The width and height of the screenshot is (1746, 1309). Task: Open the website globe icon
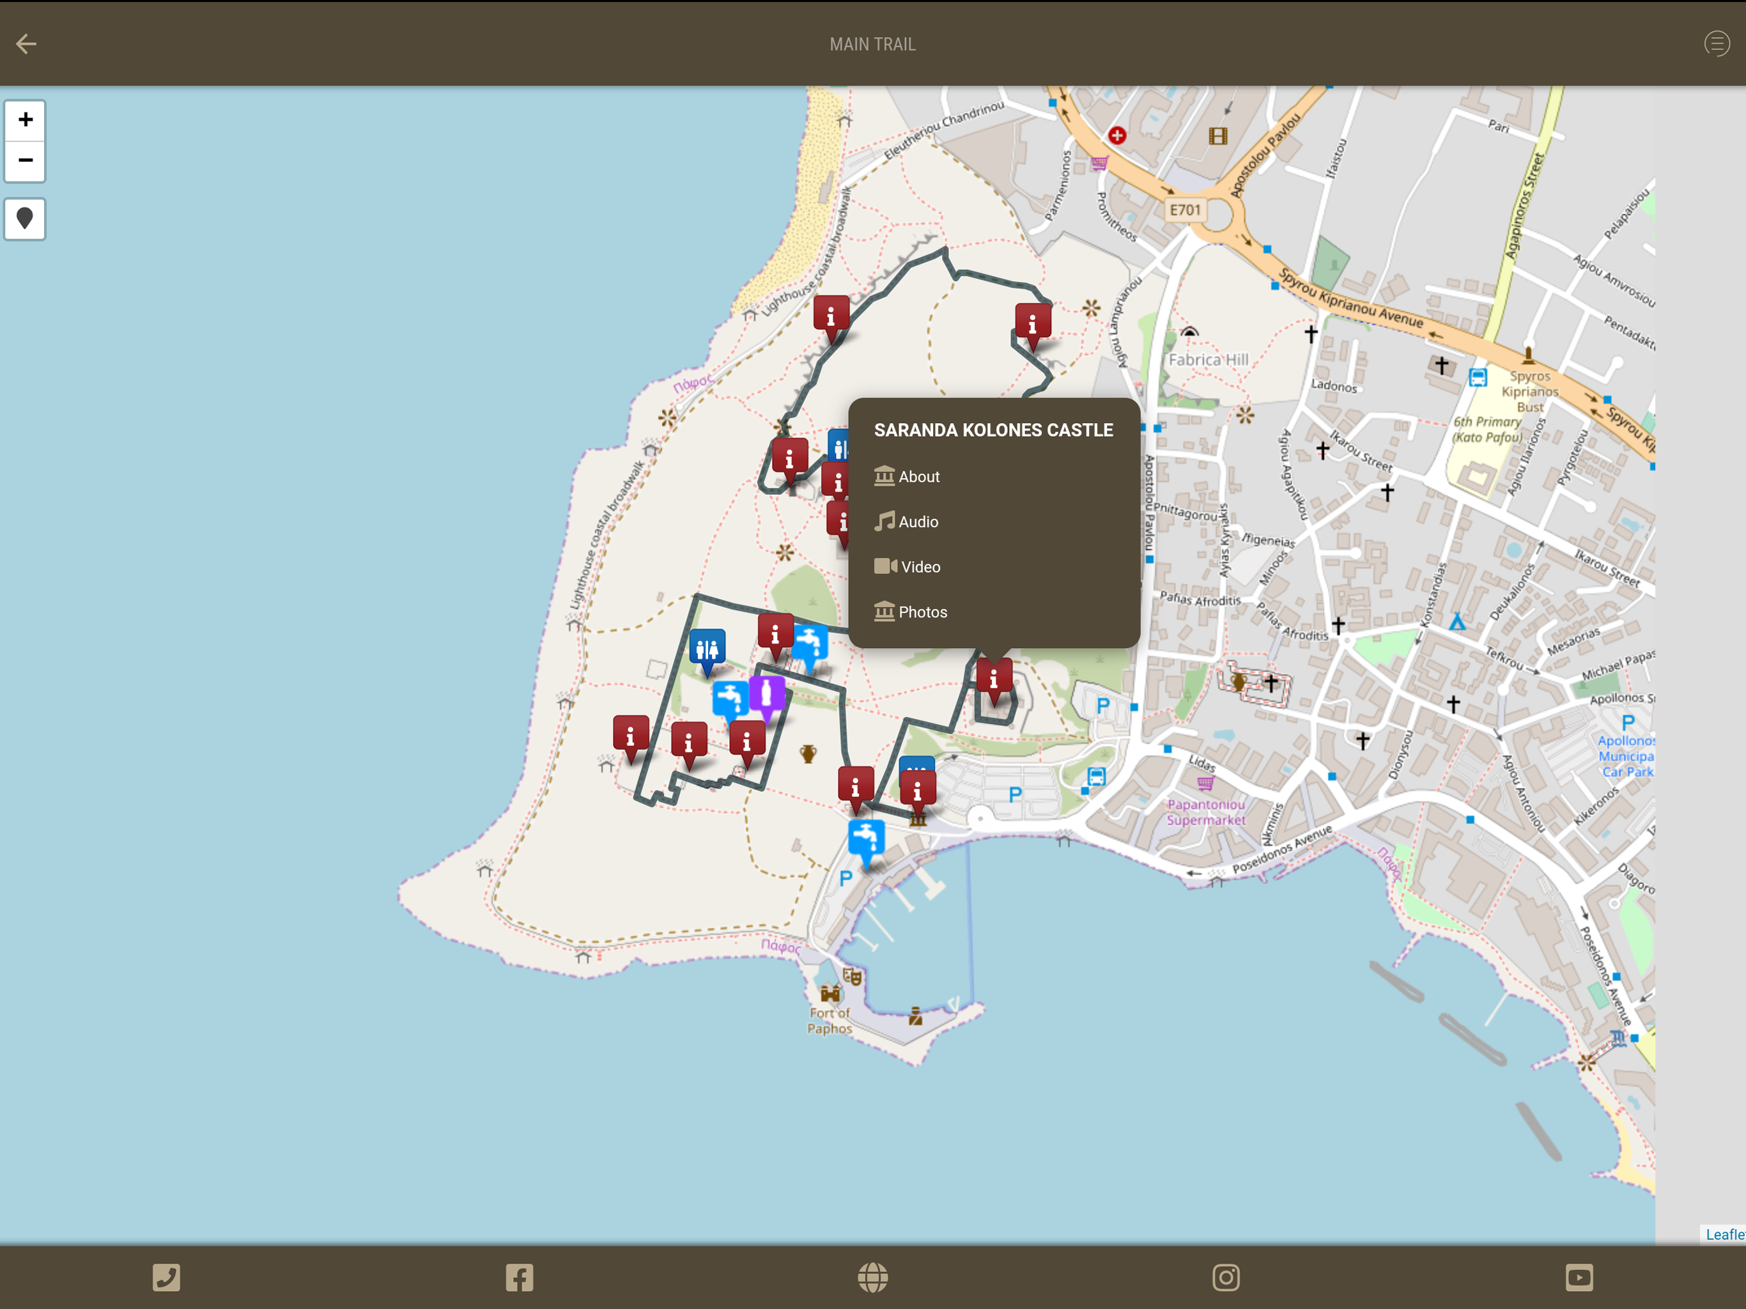[x=872, y=1276]
